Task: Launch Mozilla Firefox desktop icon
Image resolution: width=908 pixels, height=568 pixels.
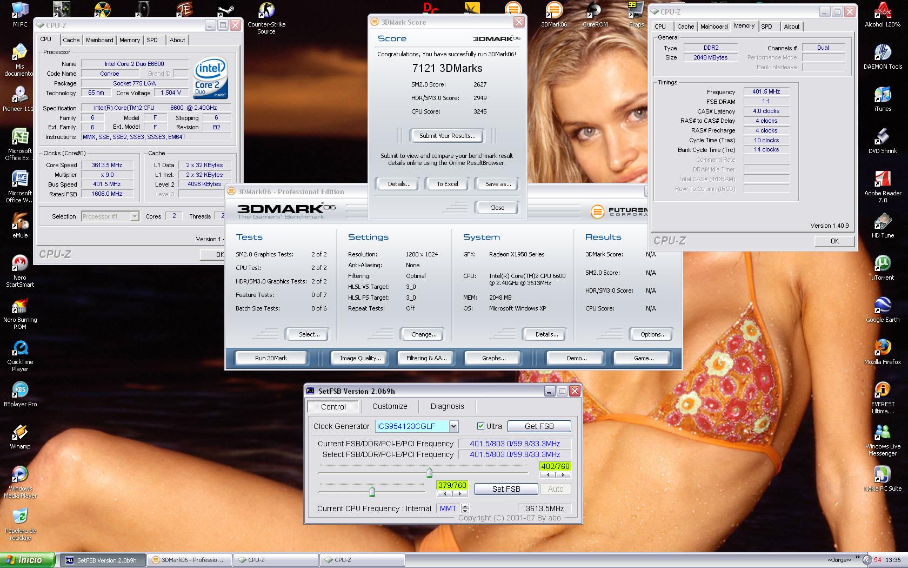Action: pos(883,352)
